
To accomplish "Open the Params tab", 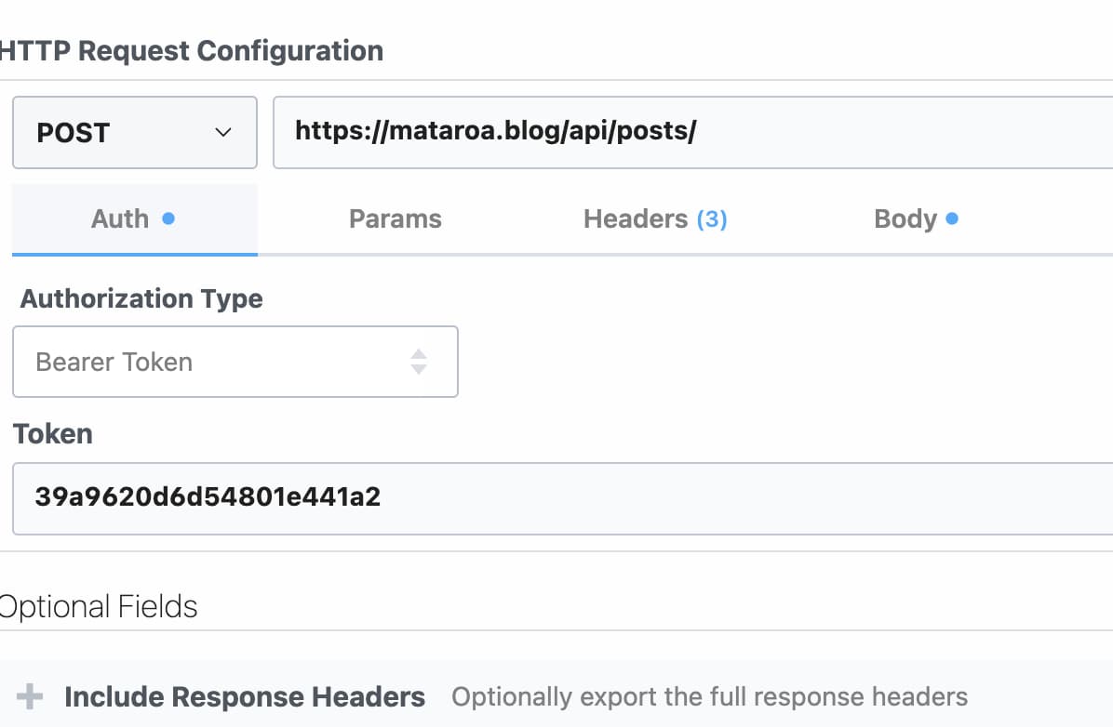I will [396, 218].
